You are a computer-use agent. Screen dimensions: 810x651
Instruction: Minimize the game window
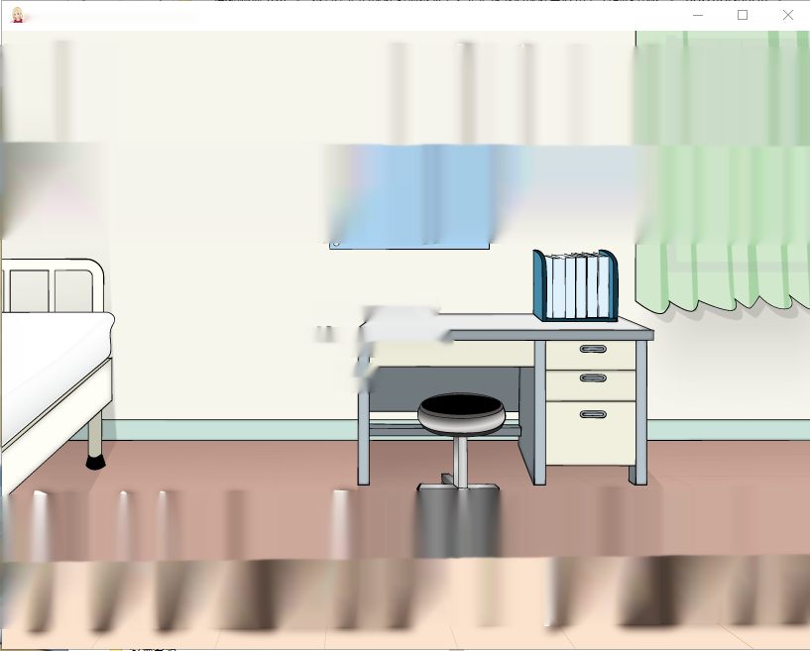pos(698,15)
